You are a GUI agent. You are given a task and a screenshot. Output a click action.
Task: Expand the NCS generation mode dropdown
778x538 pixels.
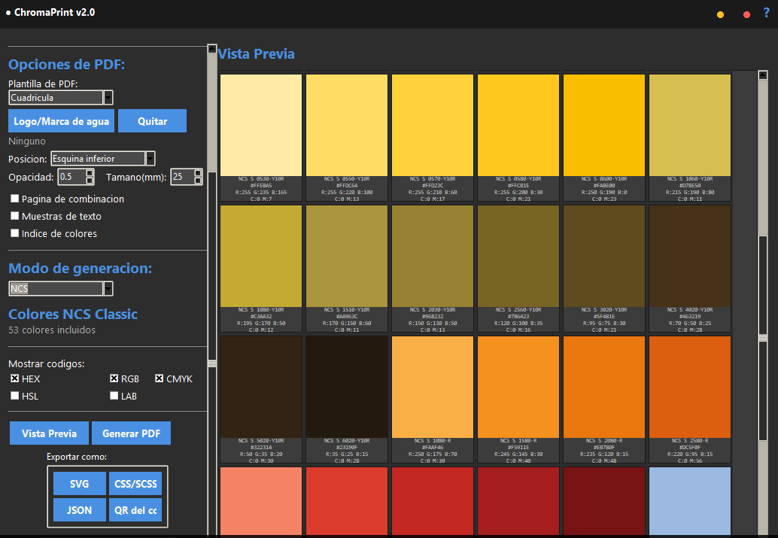(60, 288)
